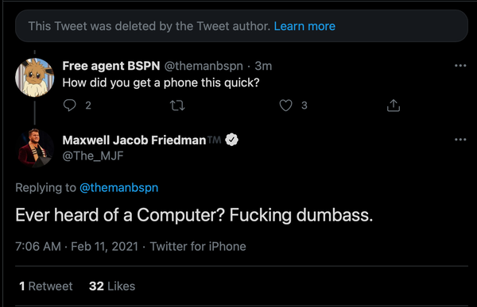Click the verified badge next to Maxwell Jacob Friedman
The image size is (477, 307).
(x=232, y=140)
